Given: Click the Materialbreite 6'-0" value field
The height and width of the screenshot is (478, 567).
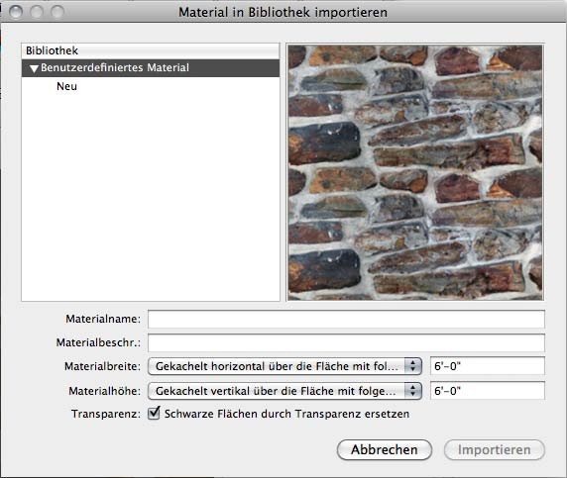Looking at the screenshot, I should 488,366.
